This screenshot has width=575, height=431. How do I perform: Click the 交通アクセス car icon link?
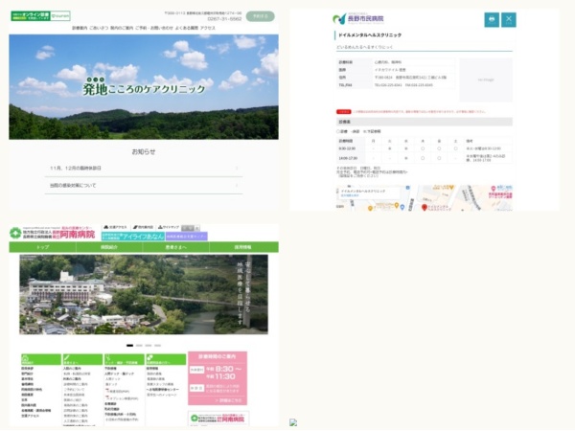coord(115,227)
